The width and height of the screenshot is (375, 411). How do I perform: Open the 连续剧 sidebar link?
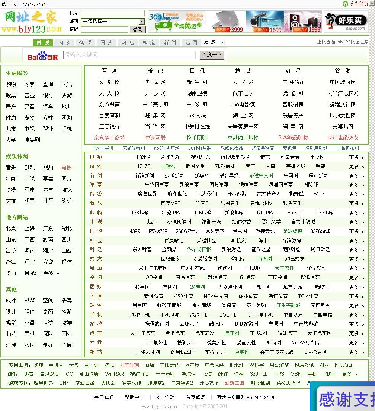click(x=32, y=140)
